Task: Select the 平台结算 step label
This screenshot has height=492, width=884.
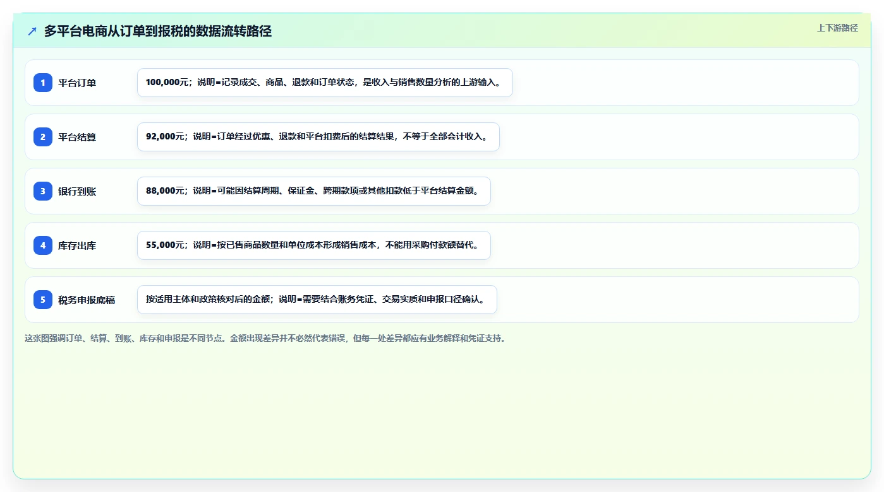Action: tap(77, 137)
